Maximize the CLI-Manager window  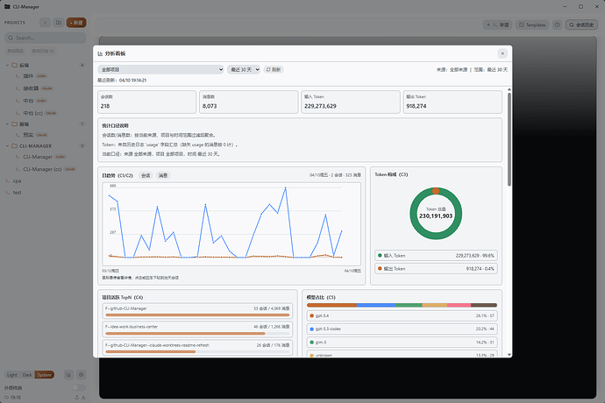580,6
